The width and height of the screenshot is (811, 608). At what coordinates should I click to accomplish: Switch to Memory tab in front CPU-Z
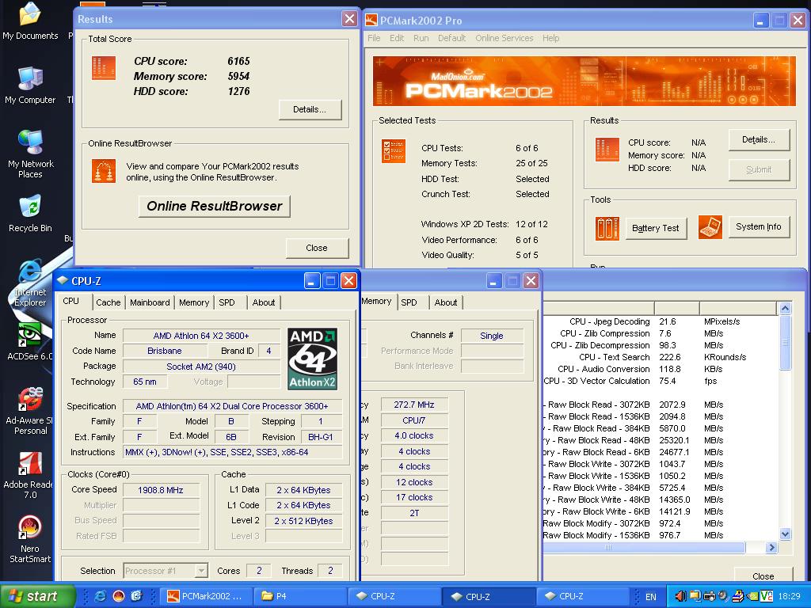pos(194,302)
